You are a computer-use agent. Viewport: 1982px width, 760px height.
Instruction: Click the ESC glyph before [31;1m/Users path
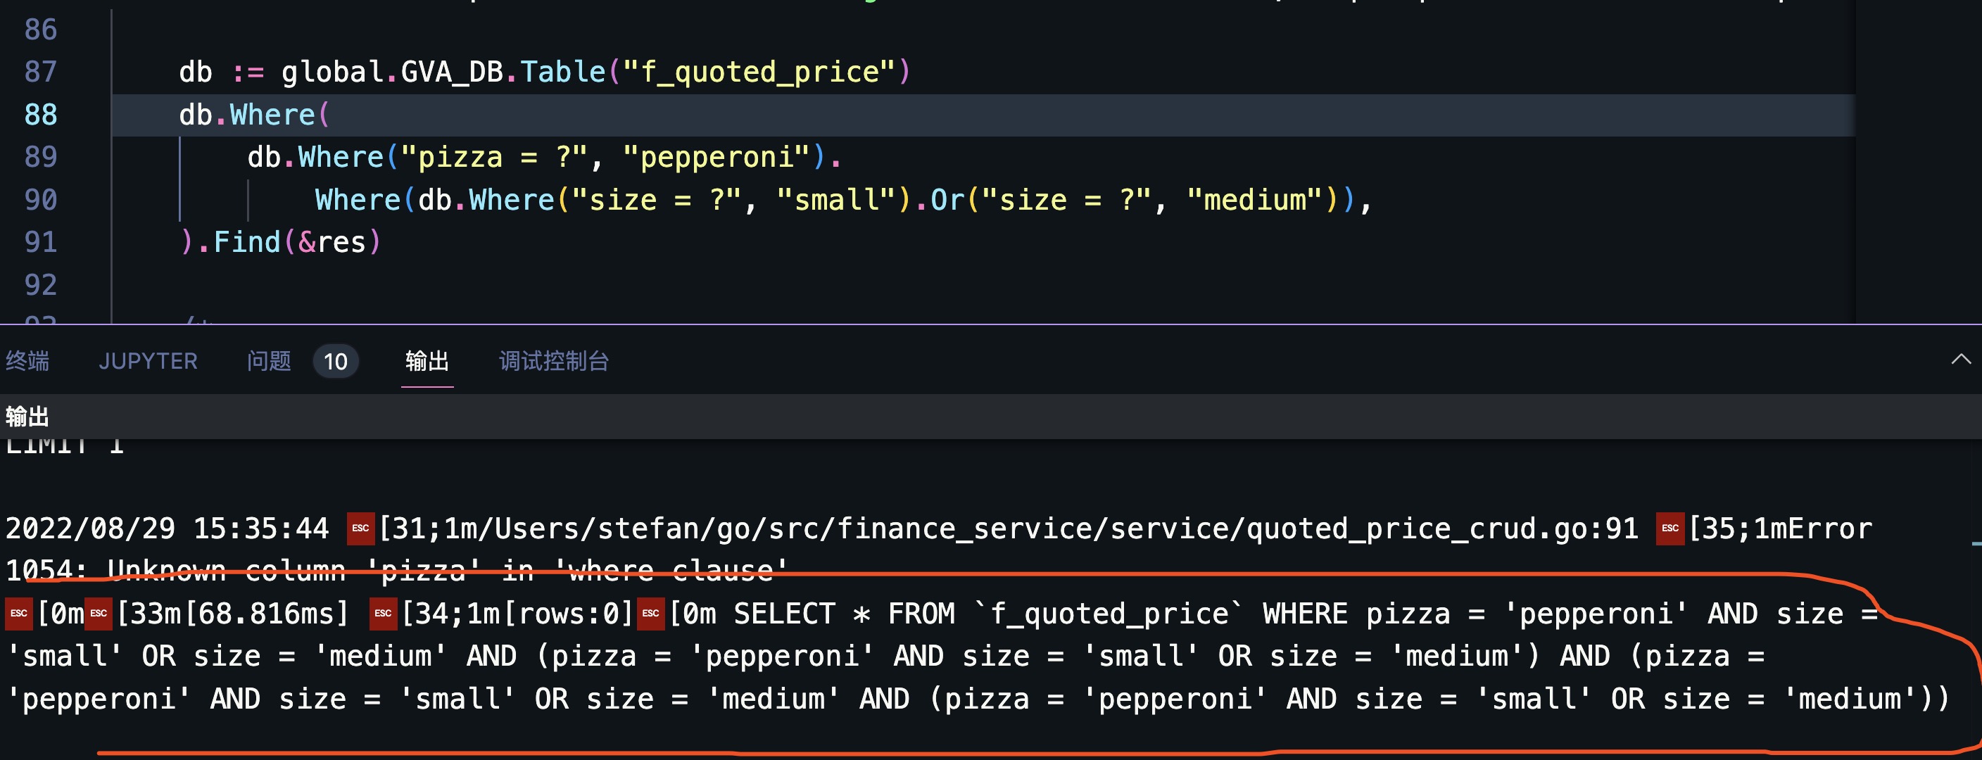click(360, 529)
